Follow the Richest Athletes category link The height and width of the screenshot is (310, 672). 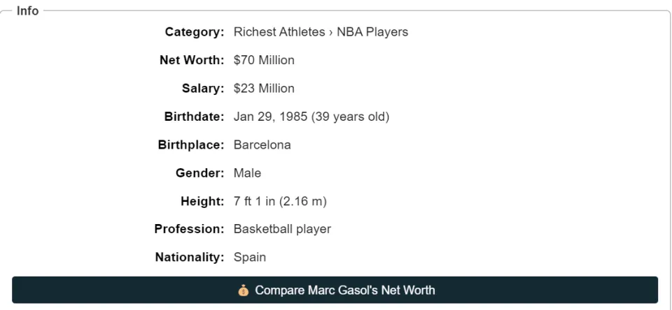(x=279, y=32)
